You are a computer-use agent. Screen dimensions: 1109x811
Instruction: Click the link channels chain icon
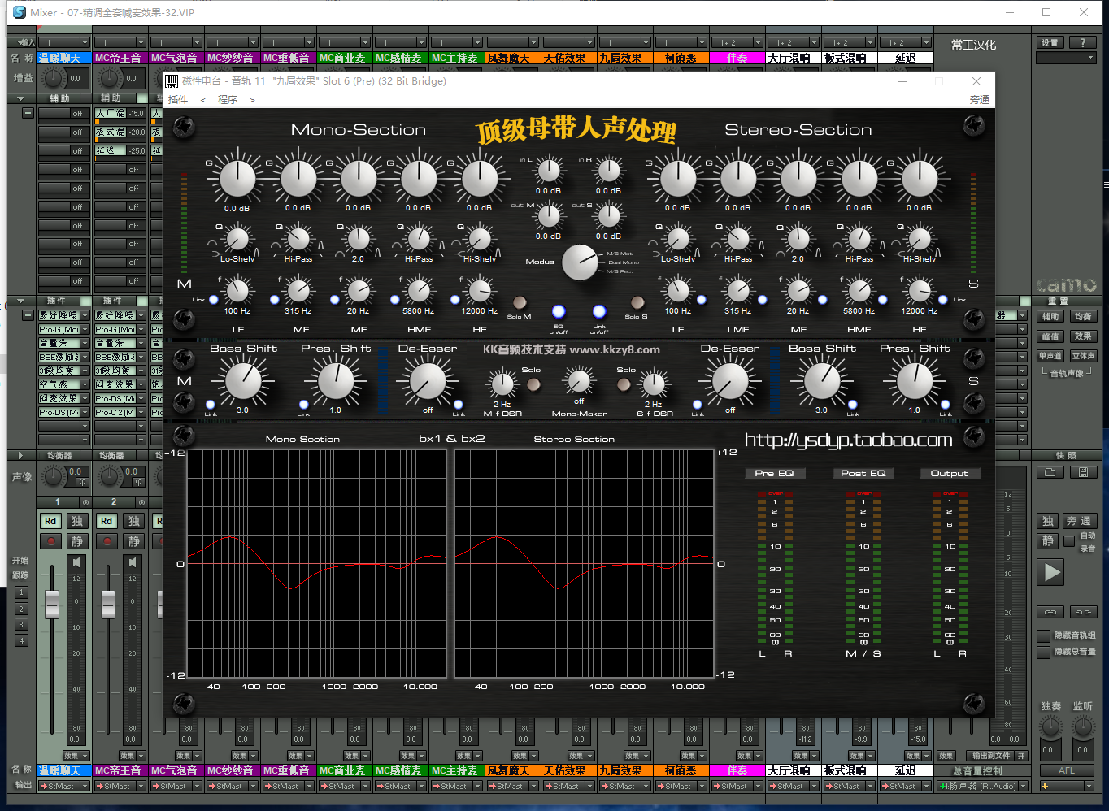click(1050, 612)
